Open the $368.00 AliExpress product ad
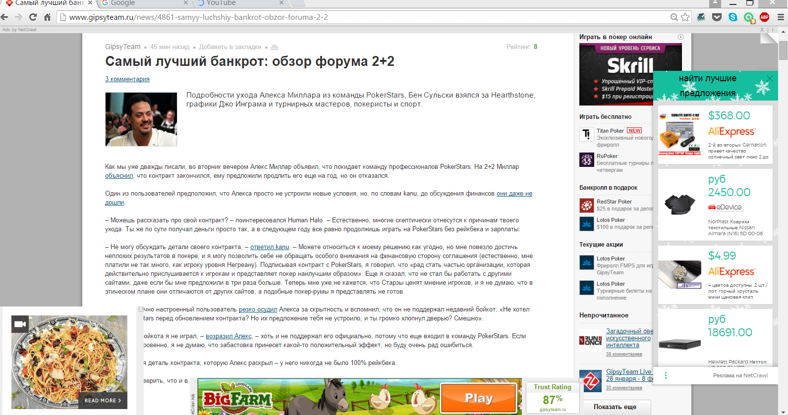This screenshot has height=415, width=788. [x=715, y=136]
